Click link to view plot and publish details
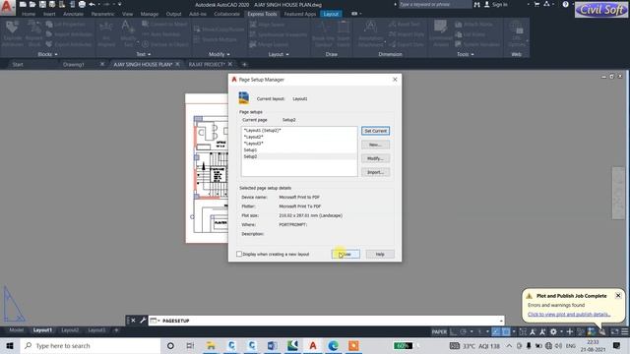 pos(569,315)
